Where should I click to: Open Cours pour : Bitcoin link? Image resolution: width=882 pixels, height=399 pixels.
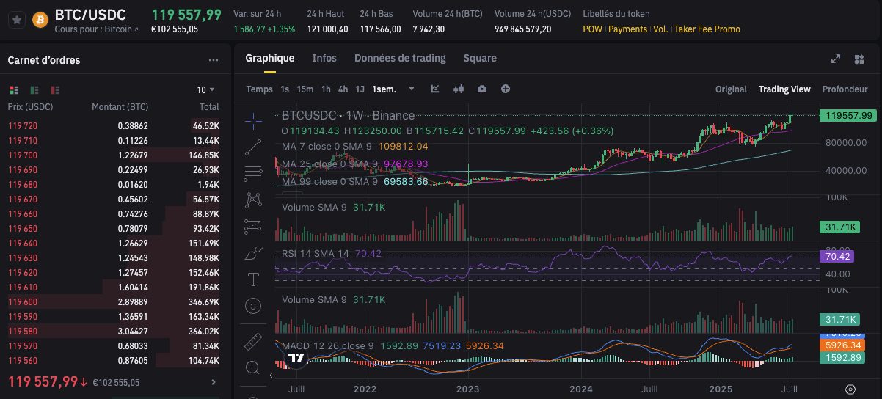(x=96, y=29)
